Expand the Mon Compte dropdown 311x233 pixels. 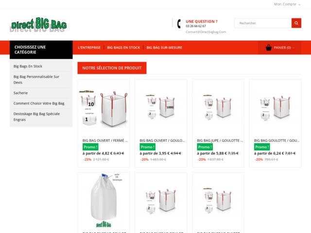287,4
